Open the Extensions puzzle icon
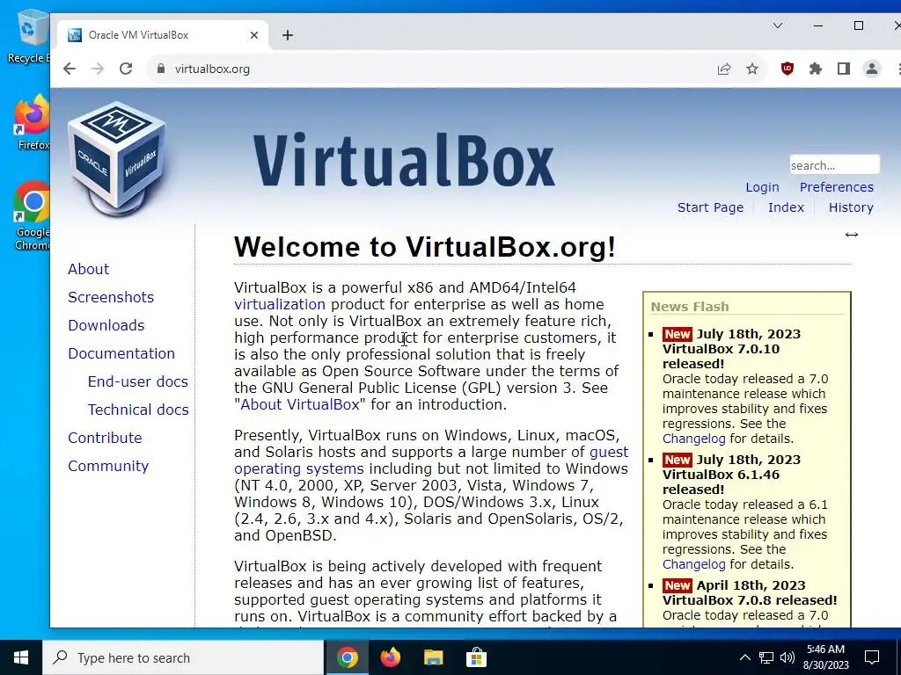Image resolution: width=901 pixels, height=675 pixels. coord(816,69)
